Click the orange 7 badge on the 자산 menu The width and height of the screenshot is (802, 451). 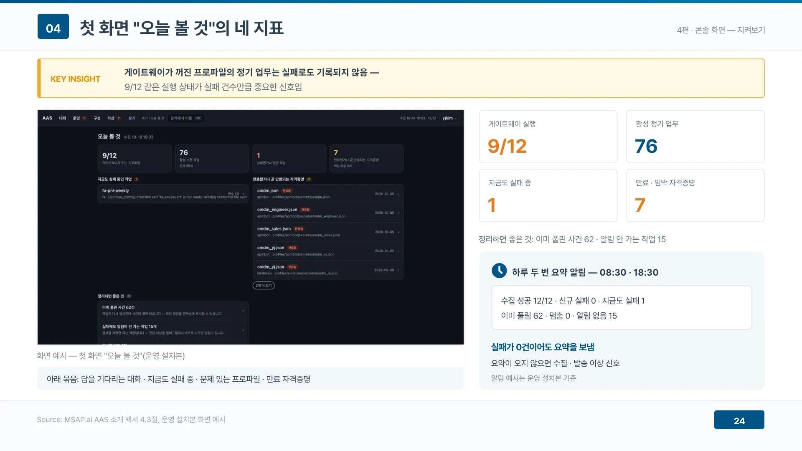(119, 118)
